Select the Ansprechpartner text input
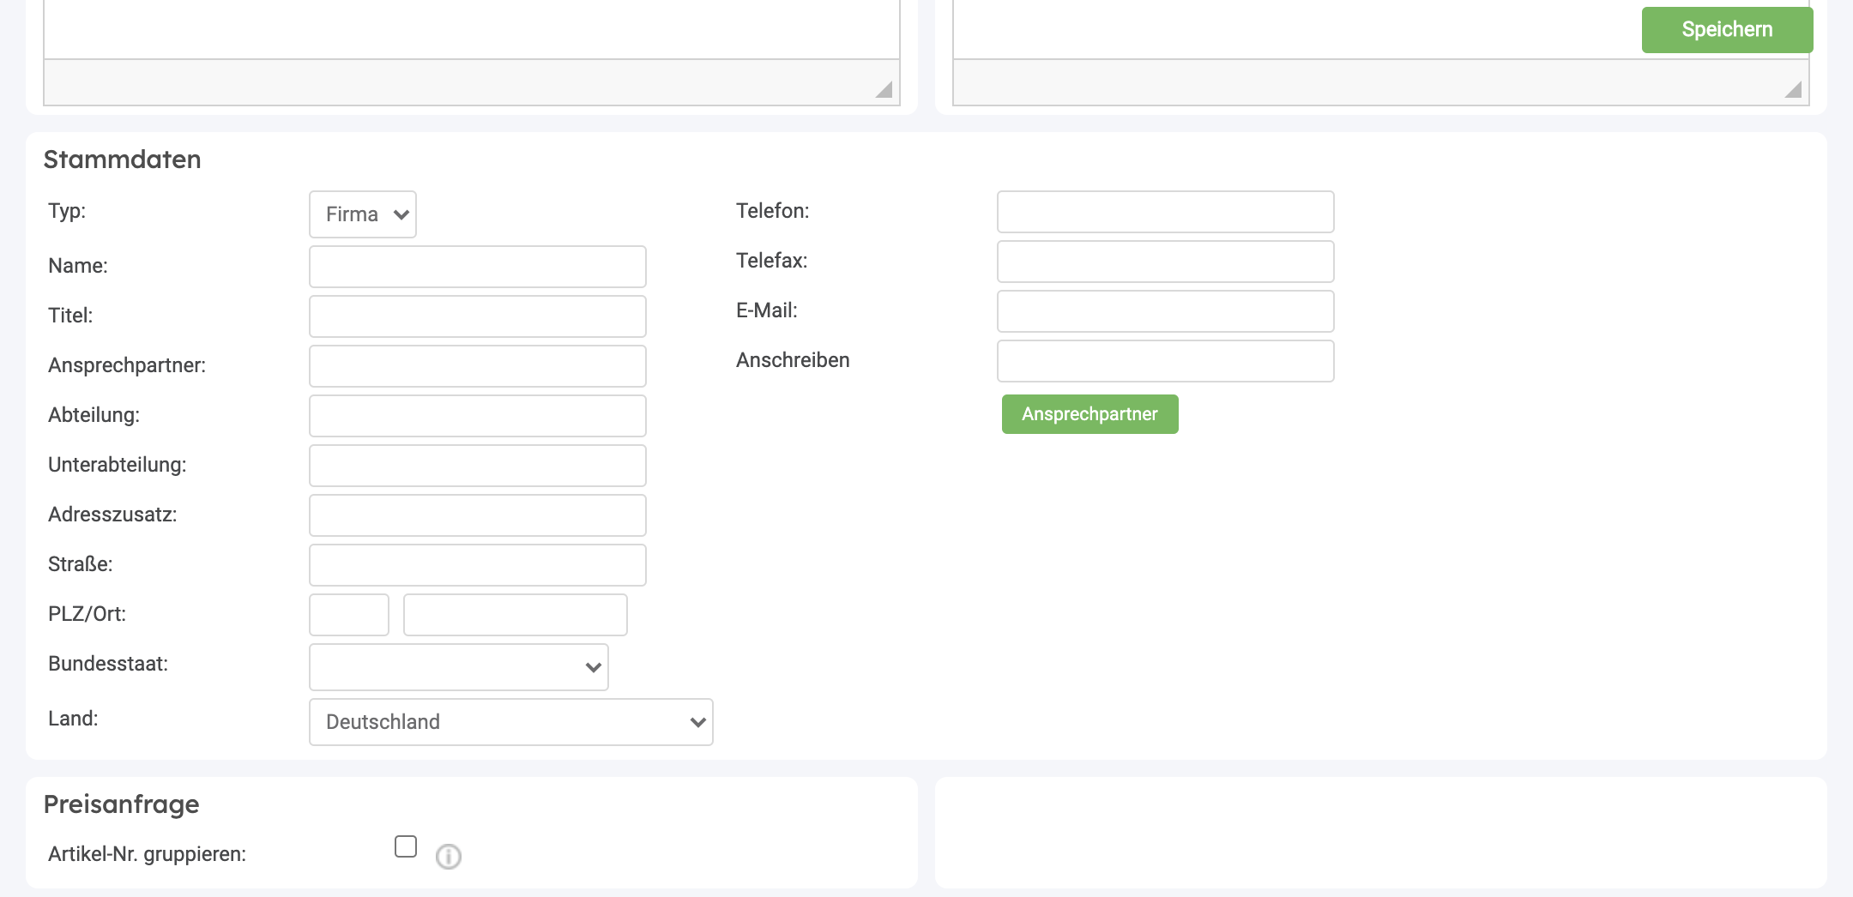The width and height of the screenshot is (1853, 897). 478,366
